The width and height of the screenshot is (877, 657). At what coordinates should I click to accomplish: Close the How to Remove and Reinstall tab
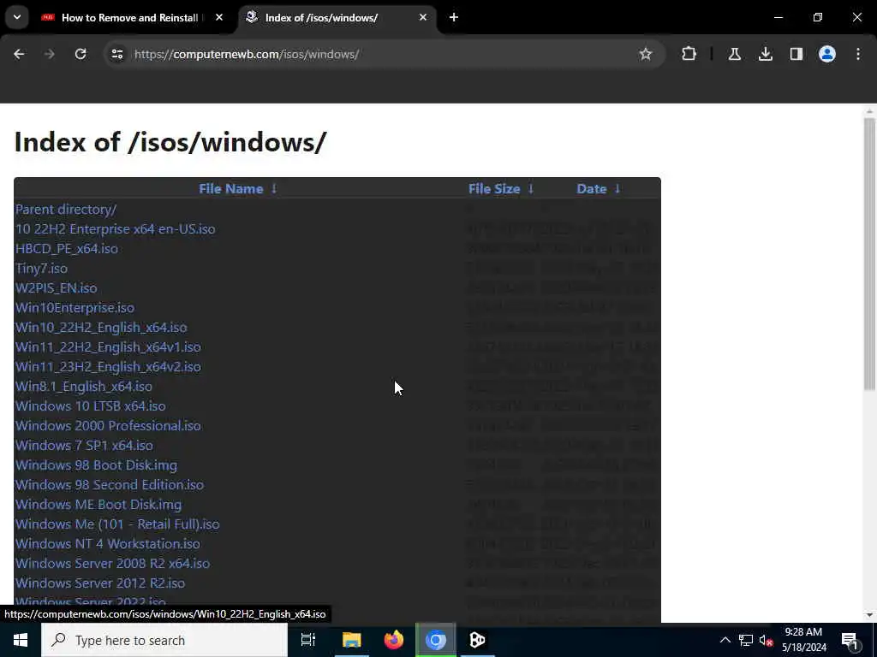(x=219, y=17)
